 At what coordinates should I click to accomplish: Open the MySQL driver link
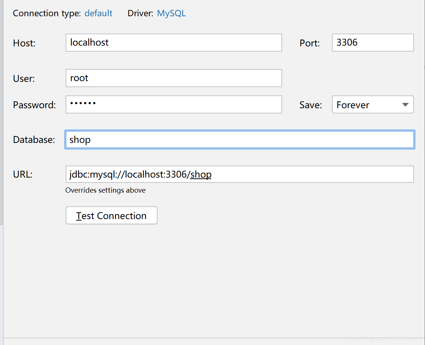(x=171, y=14)
